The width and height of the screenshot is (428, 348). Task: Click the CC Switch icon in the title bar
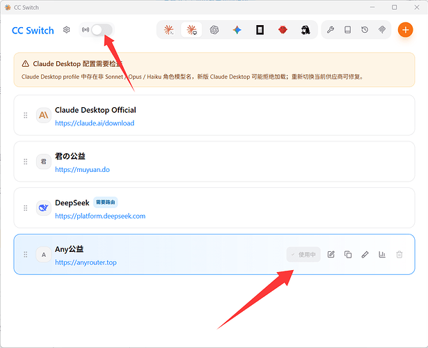coord(8,8)
